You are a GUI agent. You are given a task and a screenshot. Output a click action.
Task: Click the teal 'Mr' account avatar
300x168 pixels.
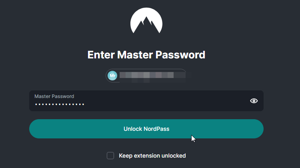(112, 76)
